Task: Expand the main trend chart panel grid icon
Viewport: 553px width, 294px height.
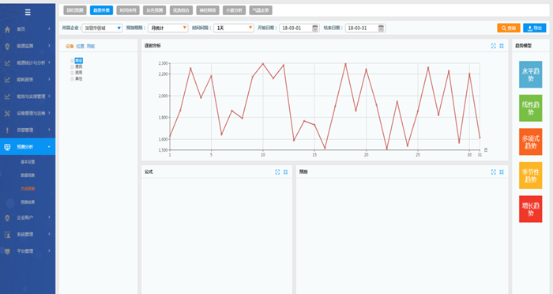Action: pos(502,46)
